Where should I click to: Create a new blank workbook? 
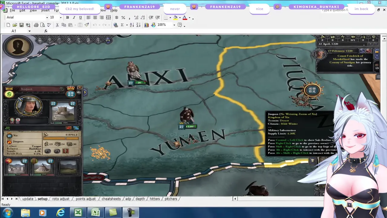8,25
